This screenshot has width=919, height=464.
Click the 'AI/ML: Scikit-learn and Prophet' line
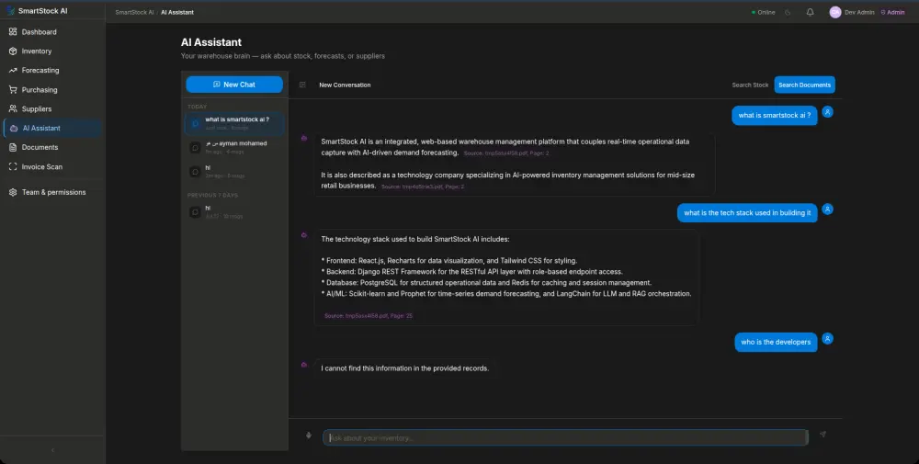click(x=506, y=293)
